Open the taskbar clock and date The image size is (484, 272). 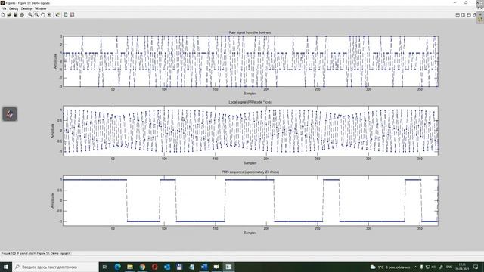pos(462,267)
